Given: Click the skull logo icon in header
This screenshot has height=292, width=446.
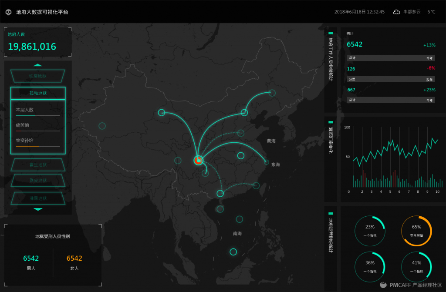Looking at the screenshot, I should coord(8,12).
